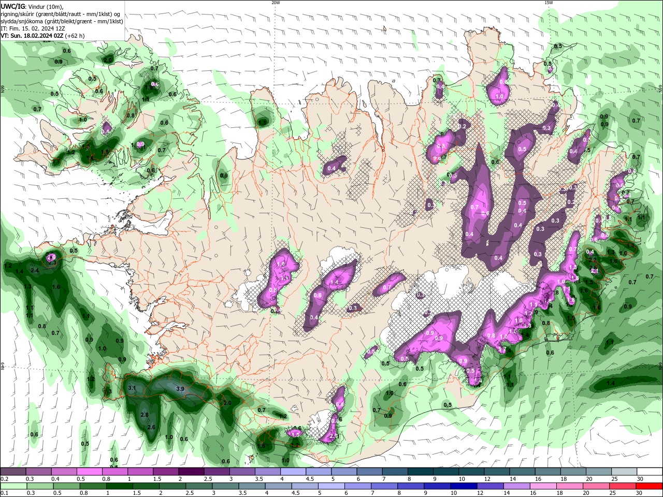
Task: Select the bright pink snow swatch labeled 0.5
Action: pos(89,472)
